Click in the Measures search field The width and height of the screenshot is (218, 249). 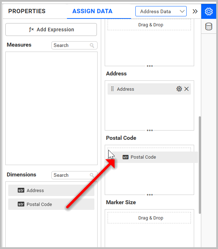[x=71, y=46]
